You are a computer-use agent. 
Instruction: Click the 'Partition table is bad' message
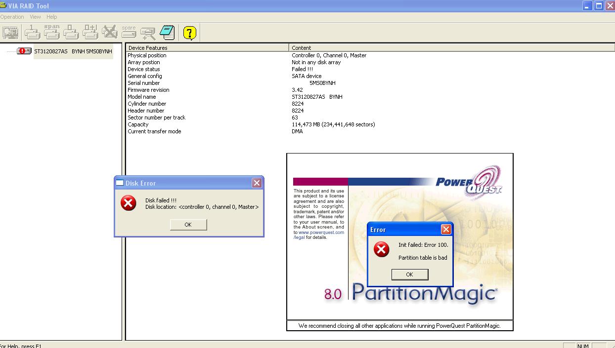423,258
